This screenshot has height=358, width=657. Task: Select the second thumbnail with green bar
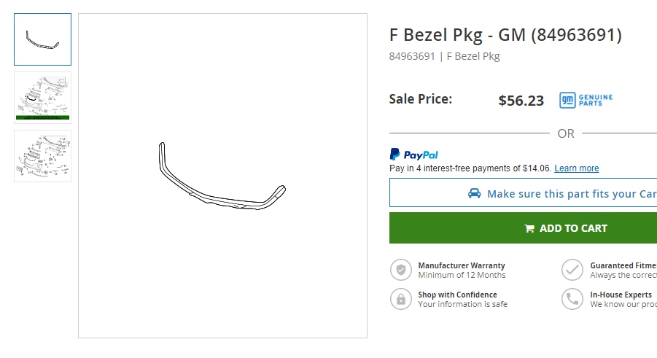coord(43,97)
